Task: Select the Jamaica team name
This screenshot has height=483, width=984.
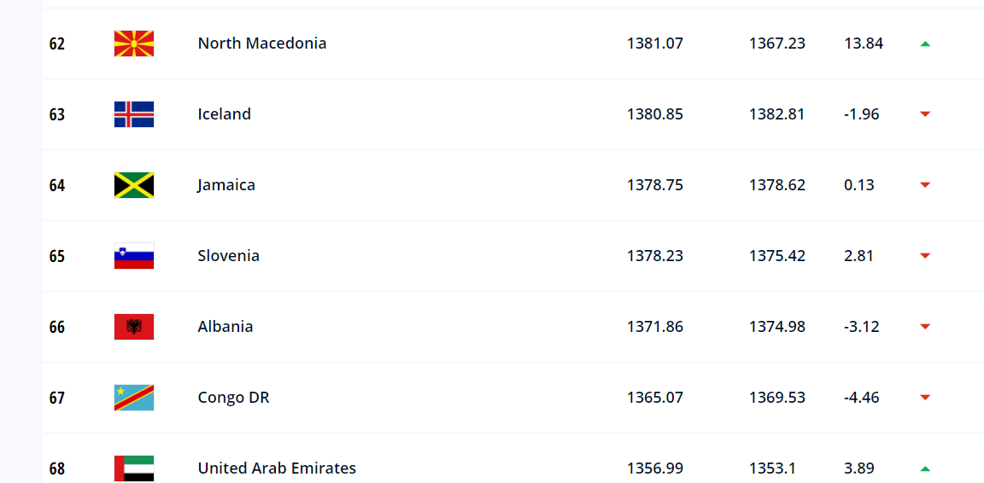Action: [x=225, y=185]
